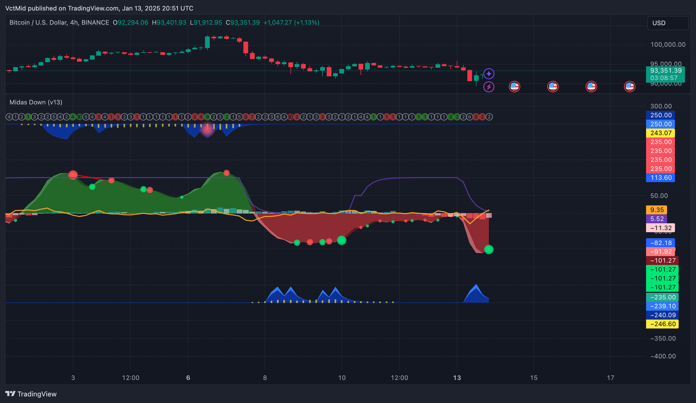The image size is (696, 403).
Task: Click the closing price value 93,351.39 in header
Action: [x=245, y=23]
